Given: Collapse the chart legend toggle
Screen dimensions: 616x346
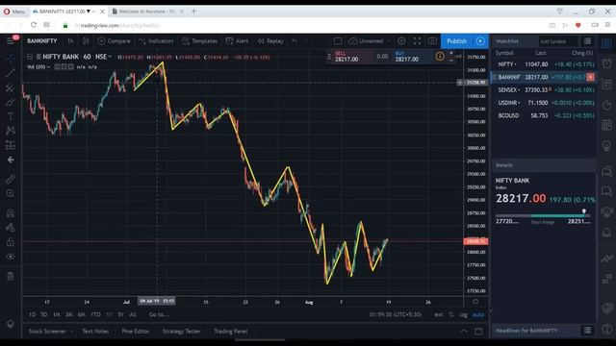Looking at the screenshot, I should pyautogui.click(x=30, y=57).
